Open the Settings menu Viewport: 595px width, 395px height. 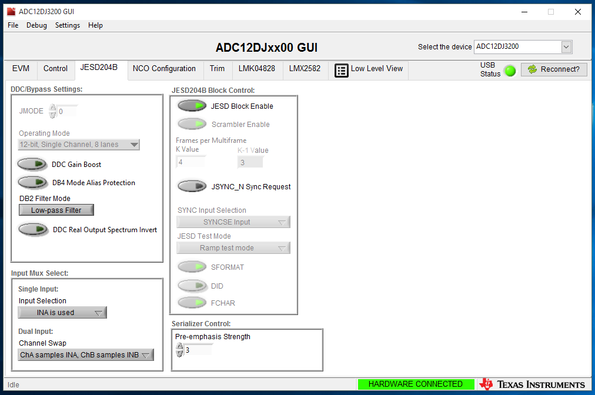click(x=68, y=25)
